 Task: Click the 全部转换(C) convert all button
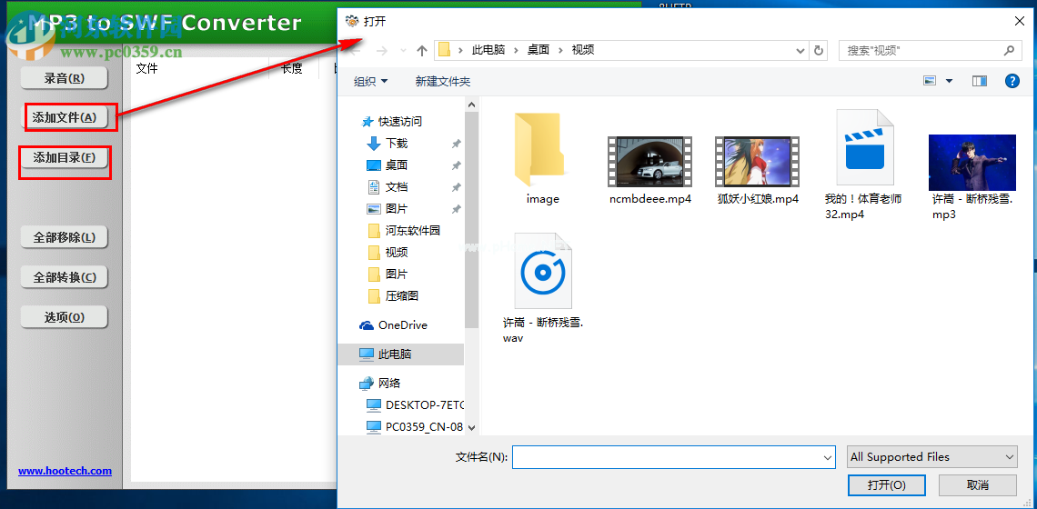(x=65, y=277)
